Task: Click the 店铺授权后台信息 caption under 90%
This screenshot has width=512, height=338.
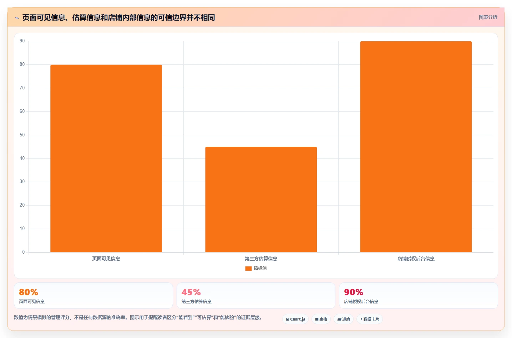Action: coord(361,302)
